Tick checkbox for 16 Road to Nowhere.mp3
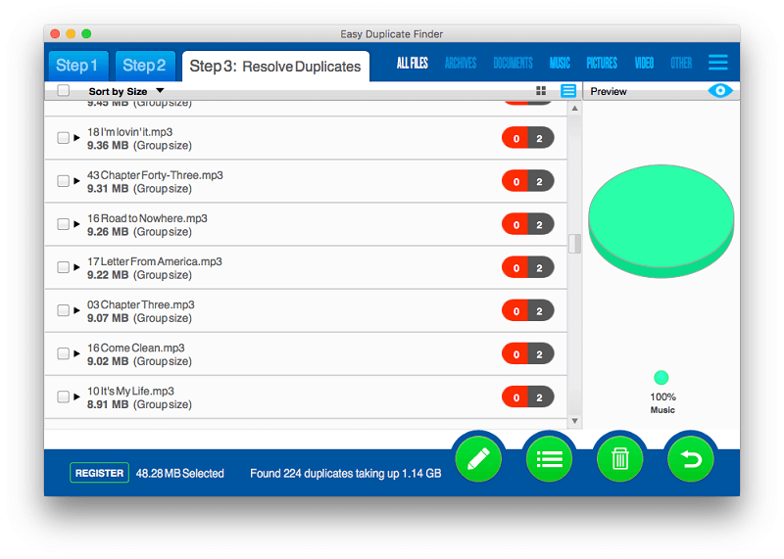 pyautogui.click(x=63, y=224)
